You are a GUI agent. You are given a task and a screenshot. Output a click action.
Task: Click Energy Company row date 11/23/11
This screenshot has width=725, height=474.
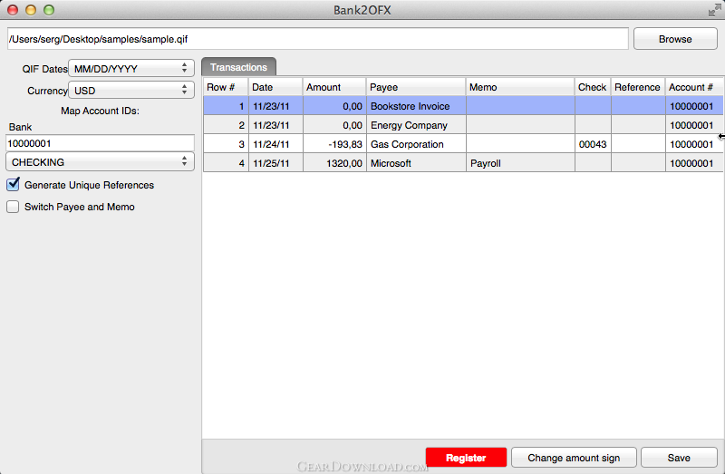[x=275, y=125]
